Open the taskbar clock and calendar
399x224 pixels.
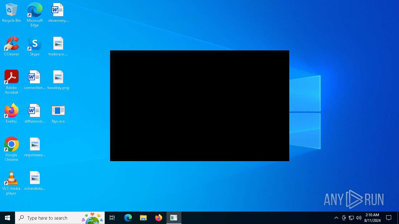click(x=372, y=218)
